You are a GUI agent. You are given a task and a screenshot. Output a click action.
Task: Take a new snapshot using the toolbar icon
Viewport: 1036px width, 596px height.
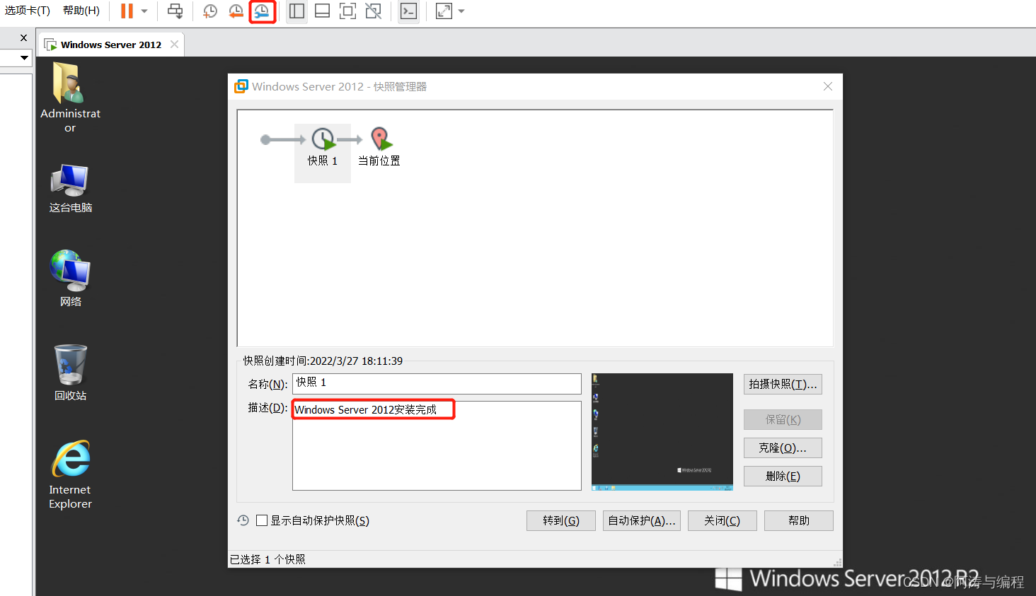(x=209, y=11)
